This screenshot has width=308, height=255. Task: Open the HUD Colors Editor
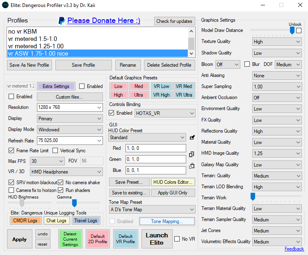pos(173,182)
